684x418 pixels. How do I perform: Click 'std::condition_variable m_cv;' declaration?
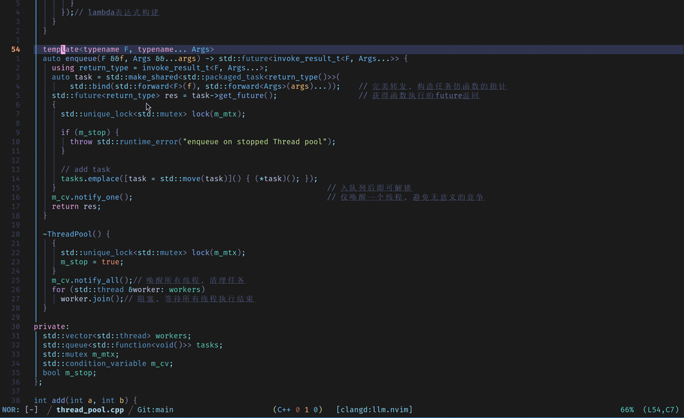tap(108, 363)
